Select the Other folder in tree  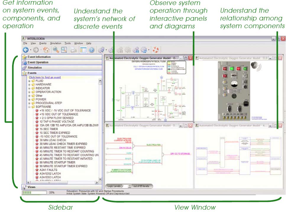(39, 96)
